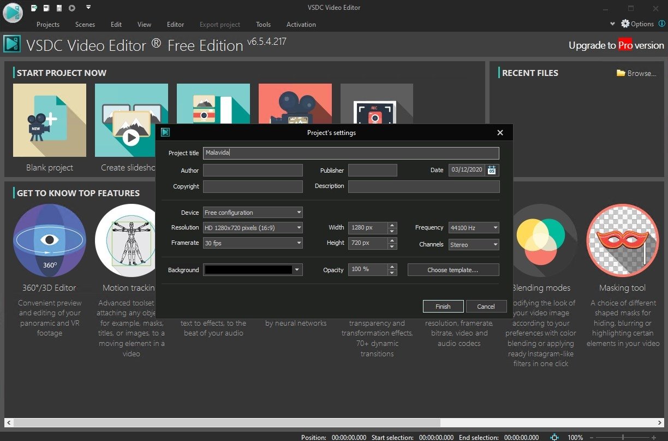Open the Motion tracking feature icon
668x441 pixels.
[126, 240]
